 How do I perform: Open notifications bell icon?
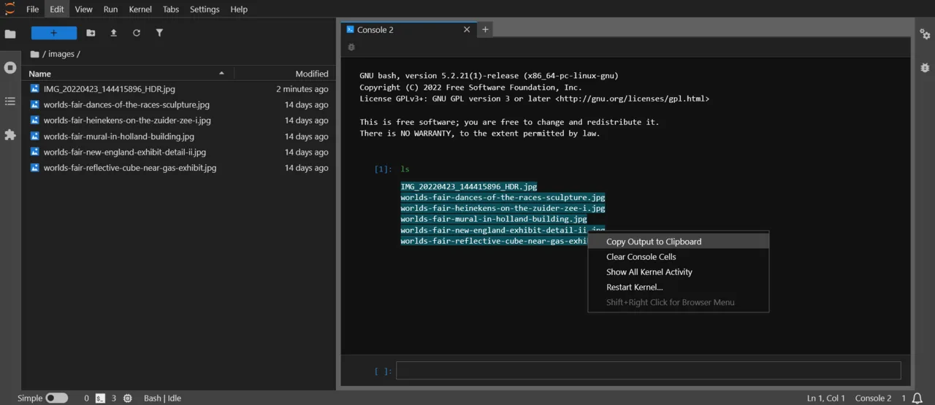tap(917, 398)
